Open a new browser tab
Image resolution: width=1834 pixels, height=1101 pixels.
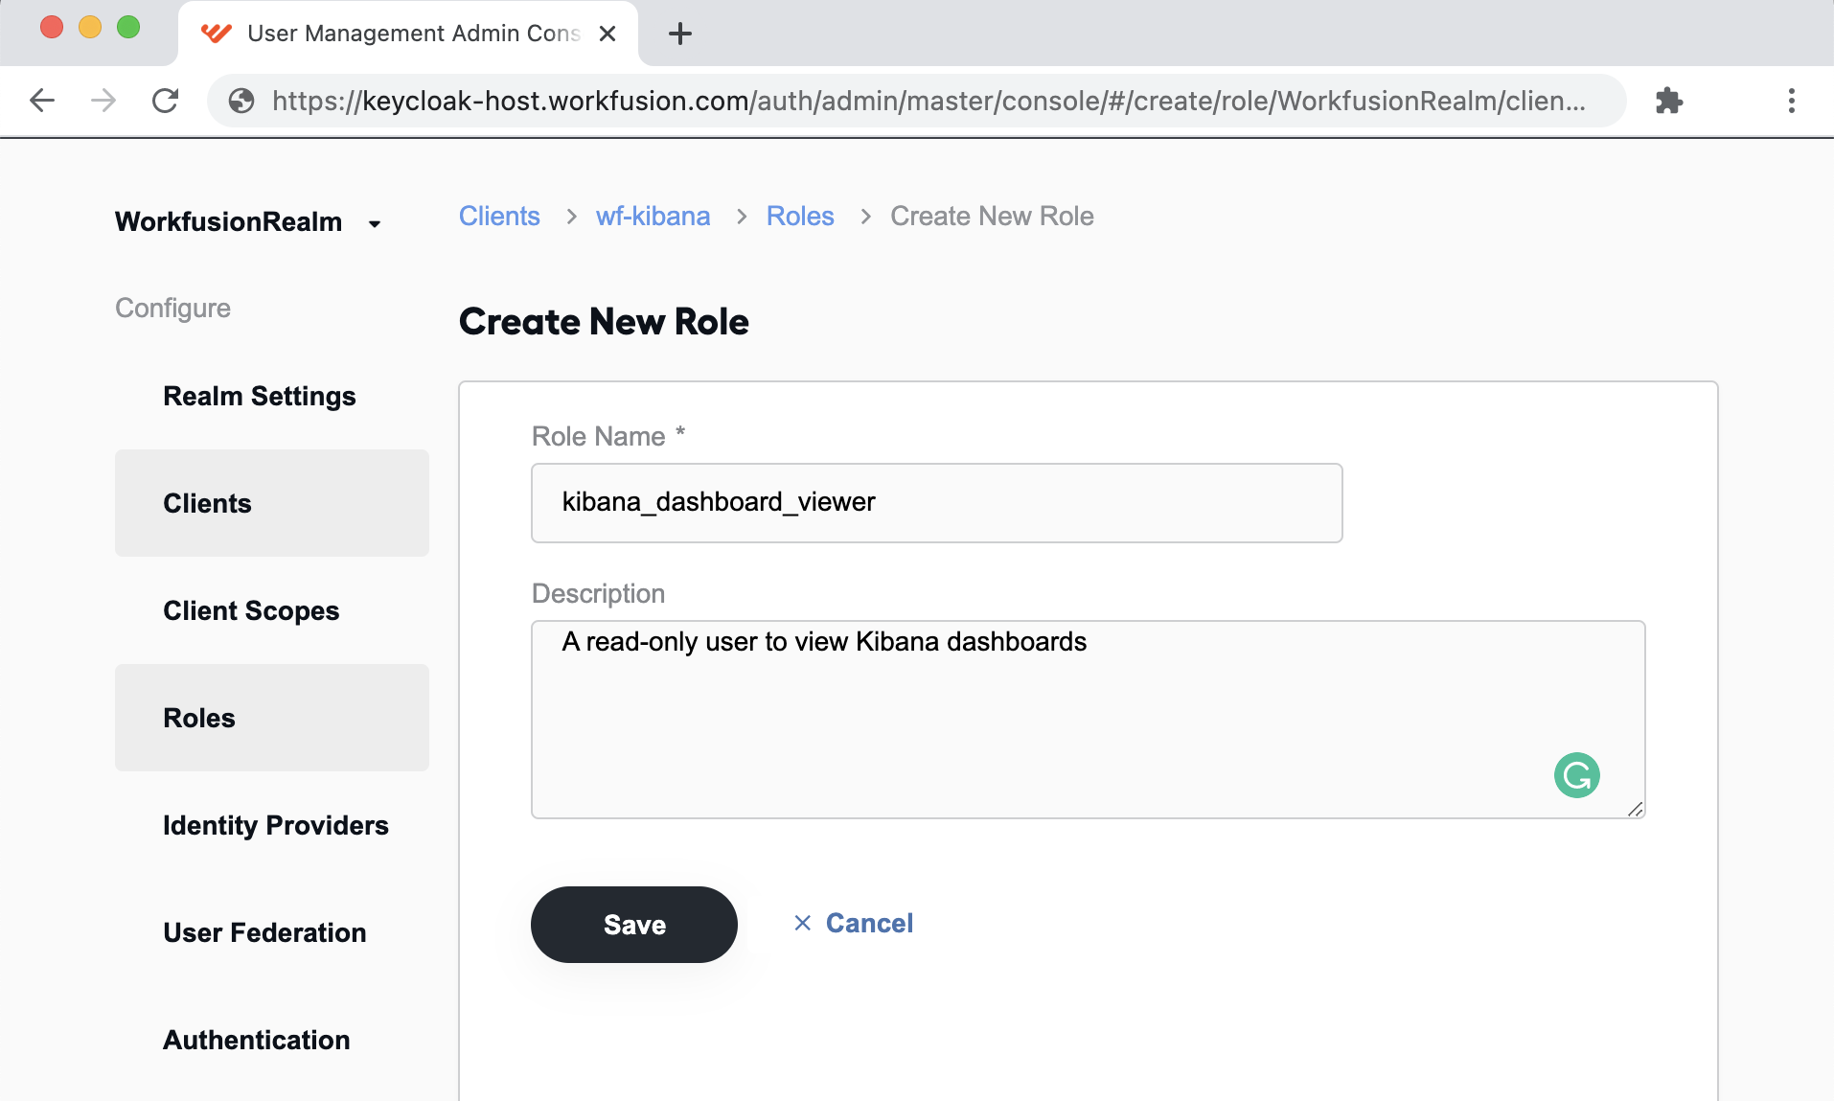pos(680,34)
